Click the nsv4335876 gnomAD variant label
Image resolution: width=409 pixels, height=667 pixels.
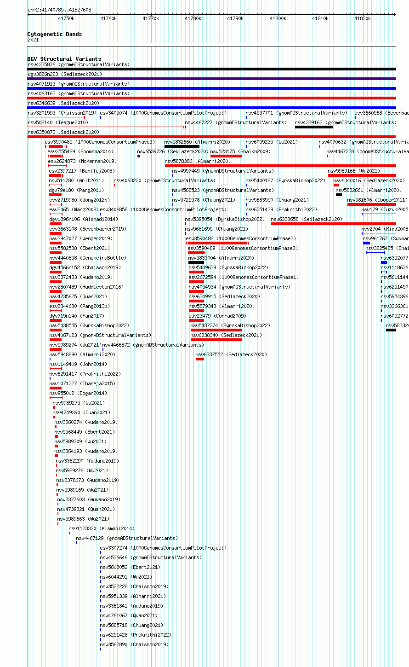(x=79, y=64)
